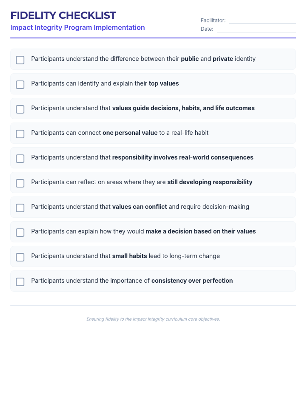This screenshot has width=306, height=408.
Task: Click the Fidelity Checklist title
Action: [x=63, y=15]
